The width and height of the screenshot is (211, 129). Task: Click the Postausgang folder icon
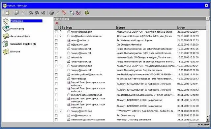click(6, 29)
